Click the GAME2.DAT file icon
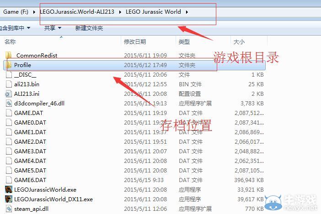Viewport: 321px width, 214px height. (9, 142)
